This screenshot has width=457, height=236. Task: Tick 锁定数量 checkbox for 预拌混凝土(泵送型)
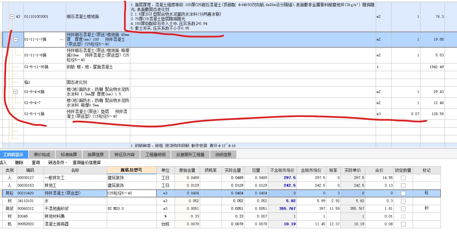coord(403,193)
